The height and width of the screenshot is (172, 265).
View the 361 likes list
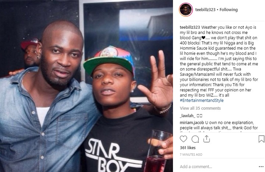[188, 148]
